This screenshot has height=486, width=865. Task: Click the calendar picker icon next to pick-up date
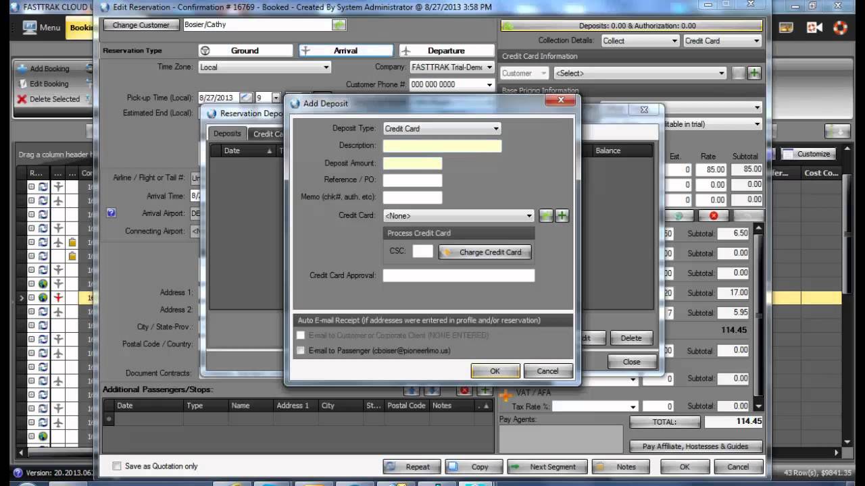click(x=246, y=98)
